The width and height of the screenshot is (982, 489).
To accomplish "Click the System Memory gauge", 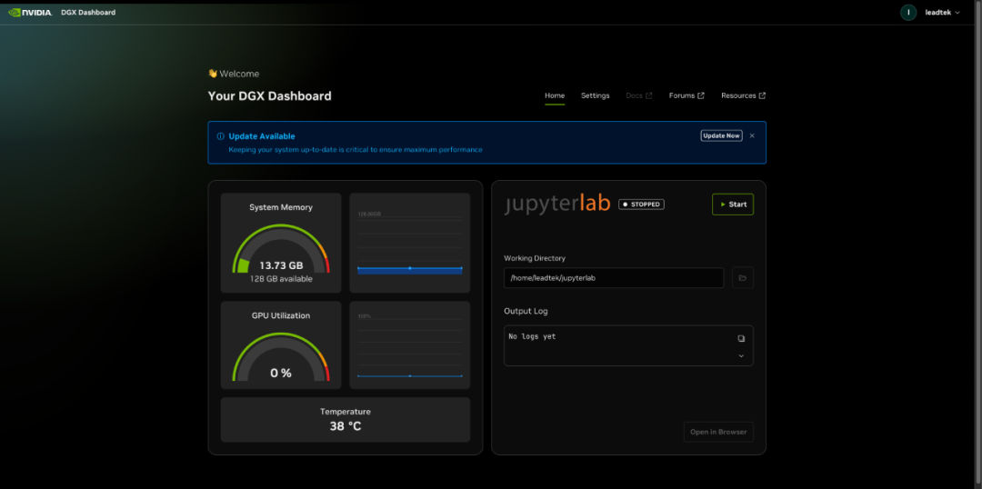I will click(x=281, y=248).
